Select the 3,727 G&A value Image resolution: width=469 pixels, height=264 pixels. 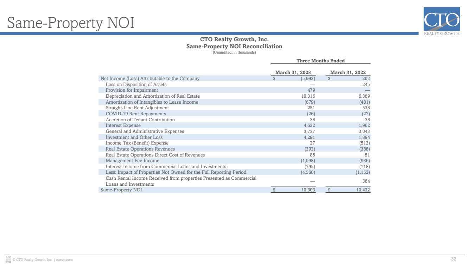(x=309, y=131)
